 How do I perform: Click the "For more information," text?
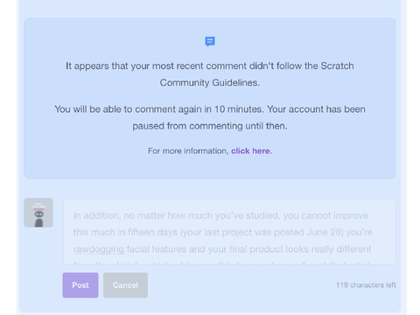point(188,150)
